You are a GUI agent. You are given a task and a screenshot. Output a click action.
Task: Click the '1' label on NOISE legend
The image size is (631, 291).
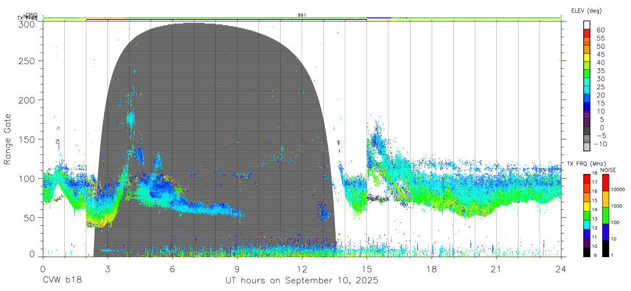coord(613,255)
